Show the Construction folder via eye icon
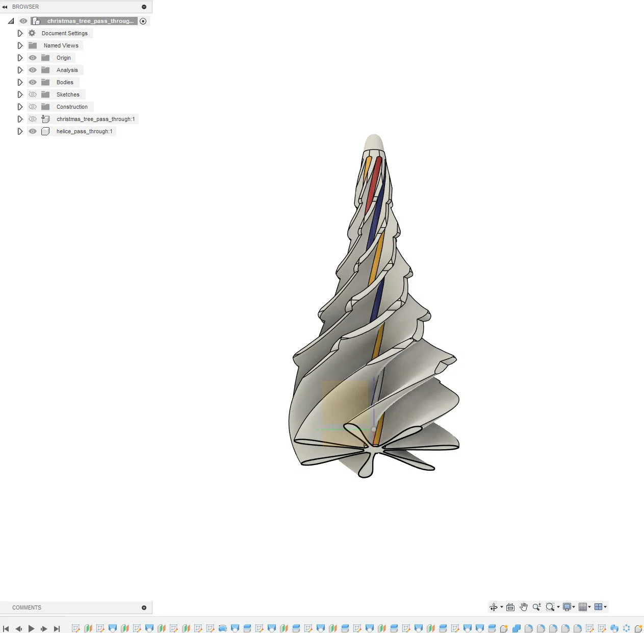This screenshot has height=633, width=644. click(33, 107)
